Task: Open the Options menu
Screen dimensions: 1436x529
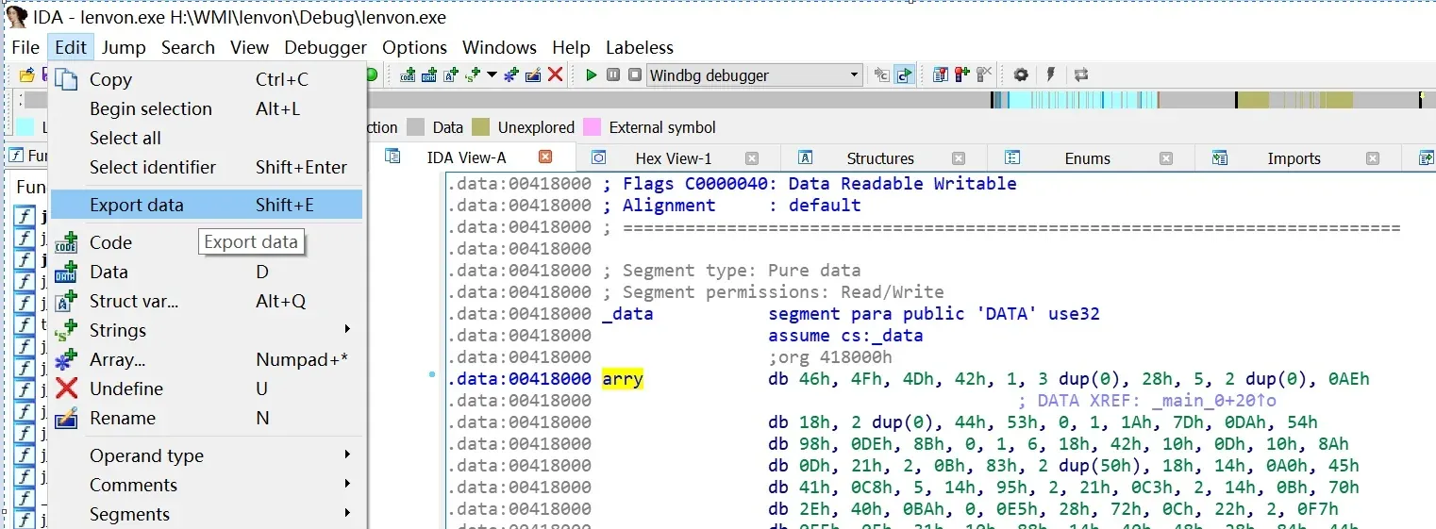Action: pos(414,47)
